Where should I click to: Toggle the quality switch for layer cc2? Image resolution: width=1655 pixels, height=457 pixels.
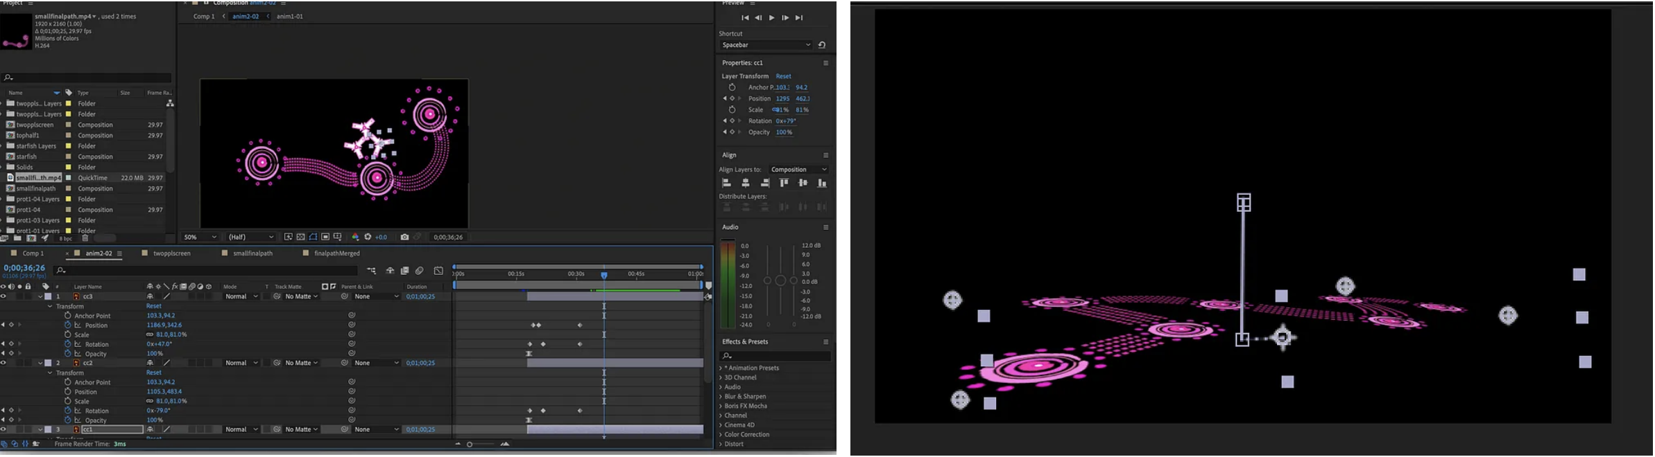pyautogui.click(x=166, y=363)
